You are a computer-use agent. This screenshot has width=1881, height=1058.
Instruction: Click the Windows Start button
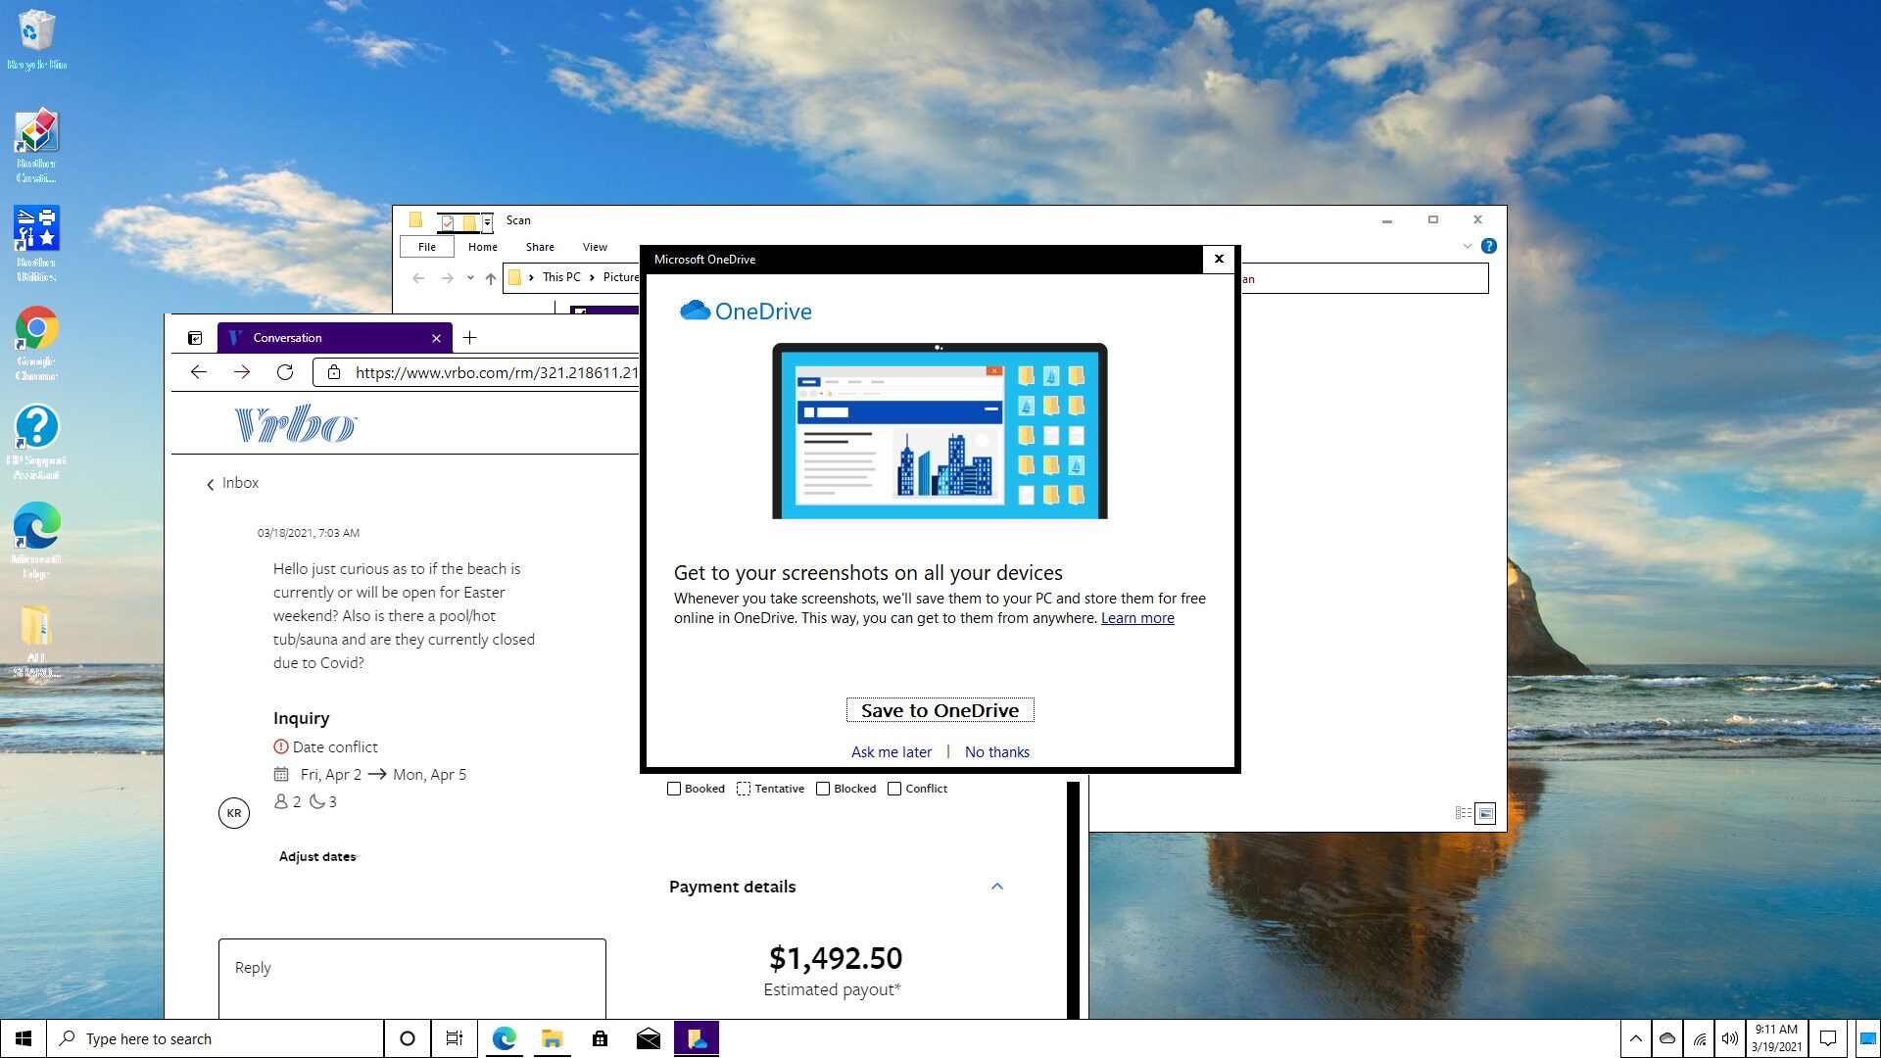pos(24,1038)
